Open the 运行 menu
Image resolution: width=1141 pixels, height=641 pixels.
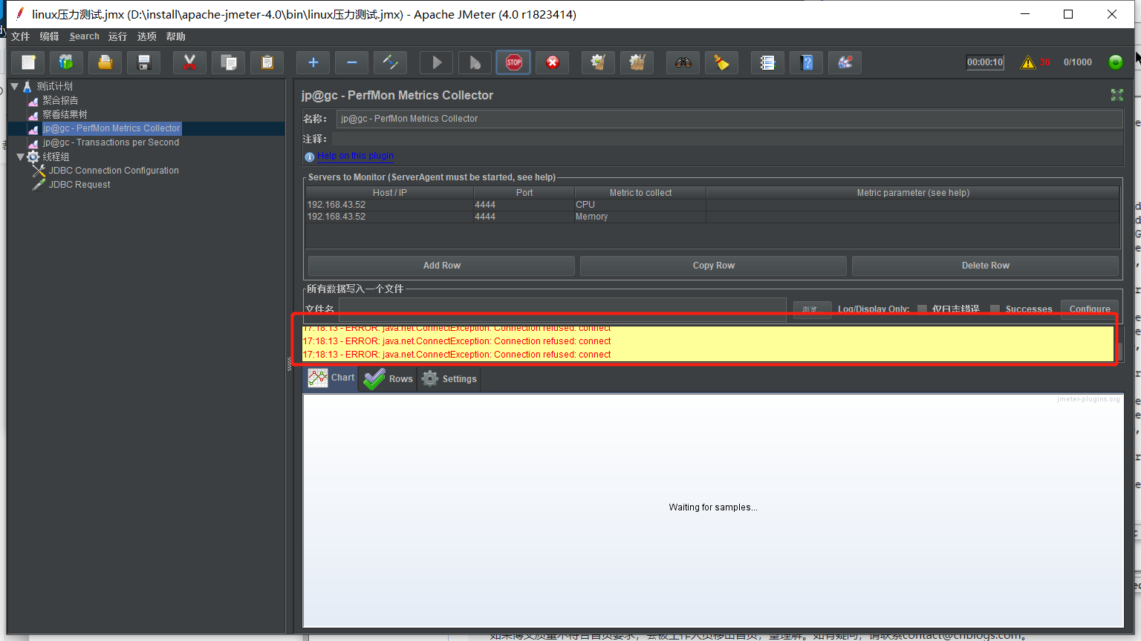coord(117,36)
